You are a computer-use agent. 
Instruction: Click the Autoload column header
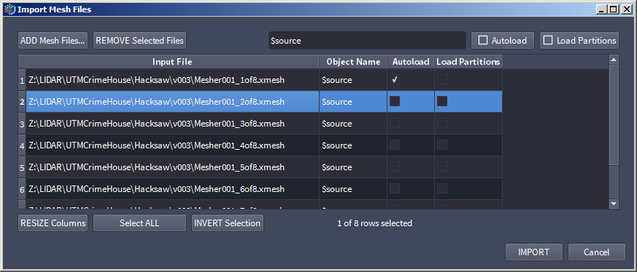click(411, 62)
